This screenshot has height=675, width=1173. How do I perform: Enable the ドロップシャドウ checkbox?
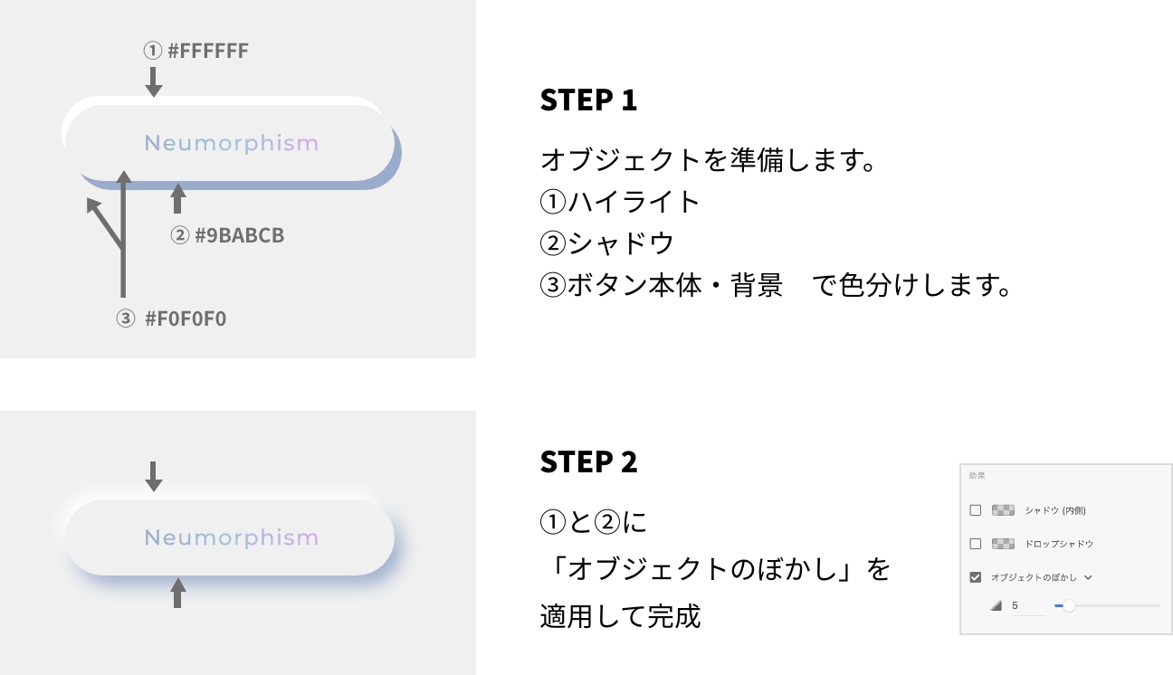pyautogui.click(x=975, y=543)
